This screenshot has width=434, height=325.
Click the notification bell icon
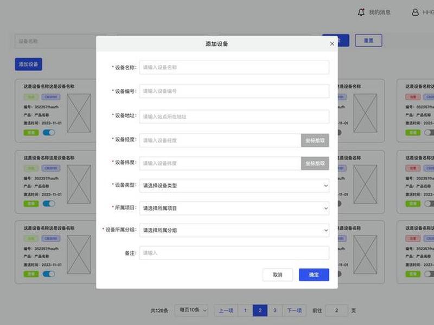(361, 12)
